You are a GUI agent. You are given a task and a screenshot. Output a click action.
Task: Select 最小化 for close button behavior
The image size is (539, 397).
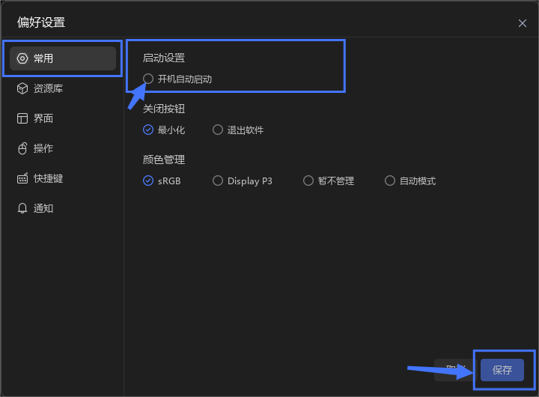click(x=148, y=130)
